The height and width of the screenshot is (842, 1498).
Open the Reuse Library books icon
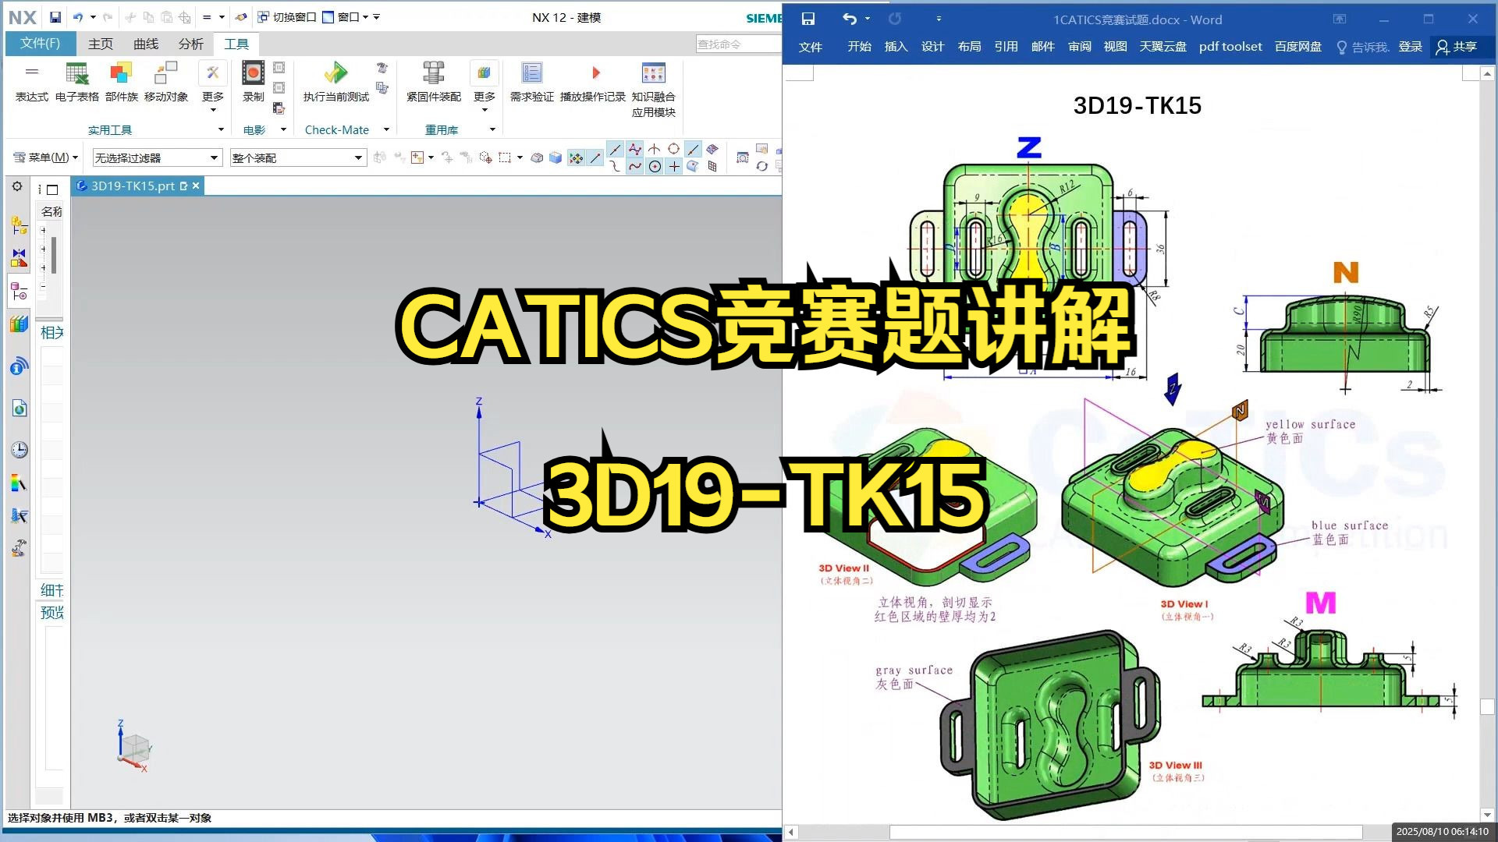pos(19,324)
